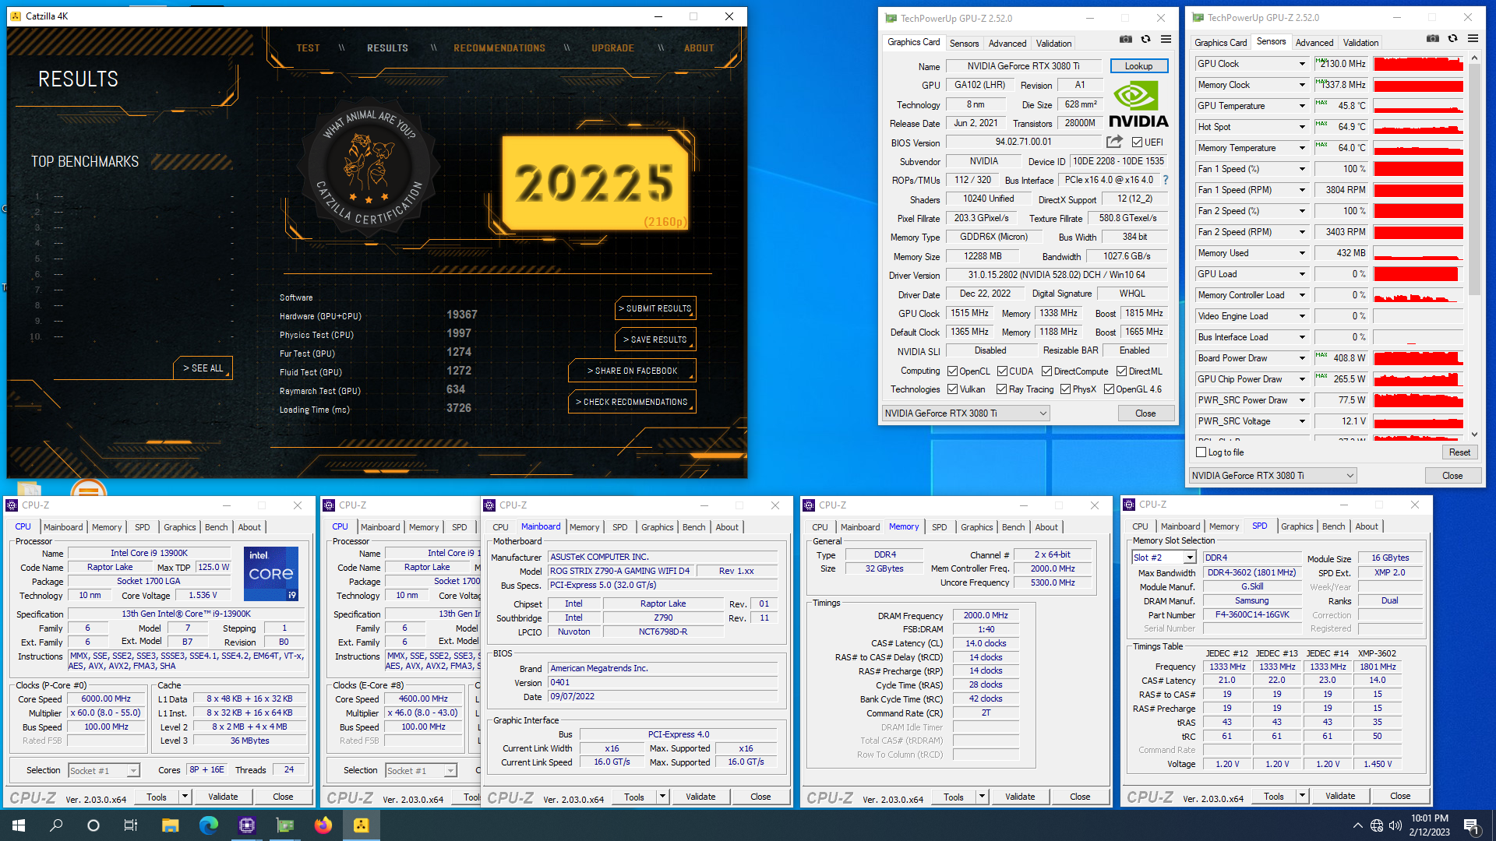Open the volume tray icon
This screenshot has height=841, width=1496.
pyautogui.click(x=1395, y=825)
